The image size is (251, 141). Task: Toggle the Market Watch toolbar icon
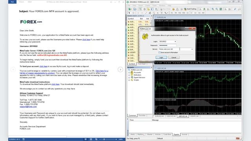[140, 9]
